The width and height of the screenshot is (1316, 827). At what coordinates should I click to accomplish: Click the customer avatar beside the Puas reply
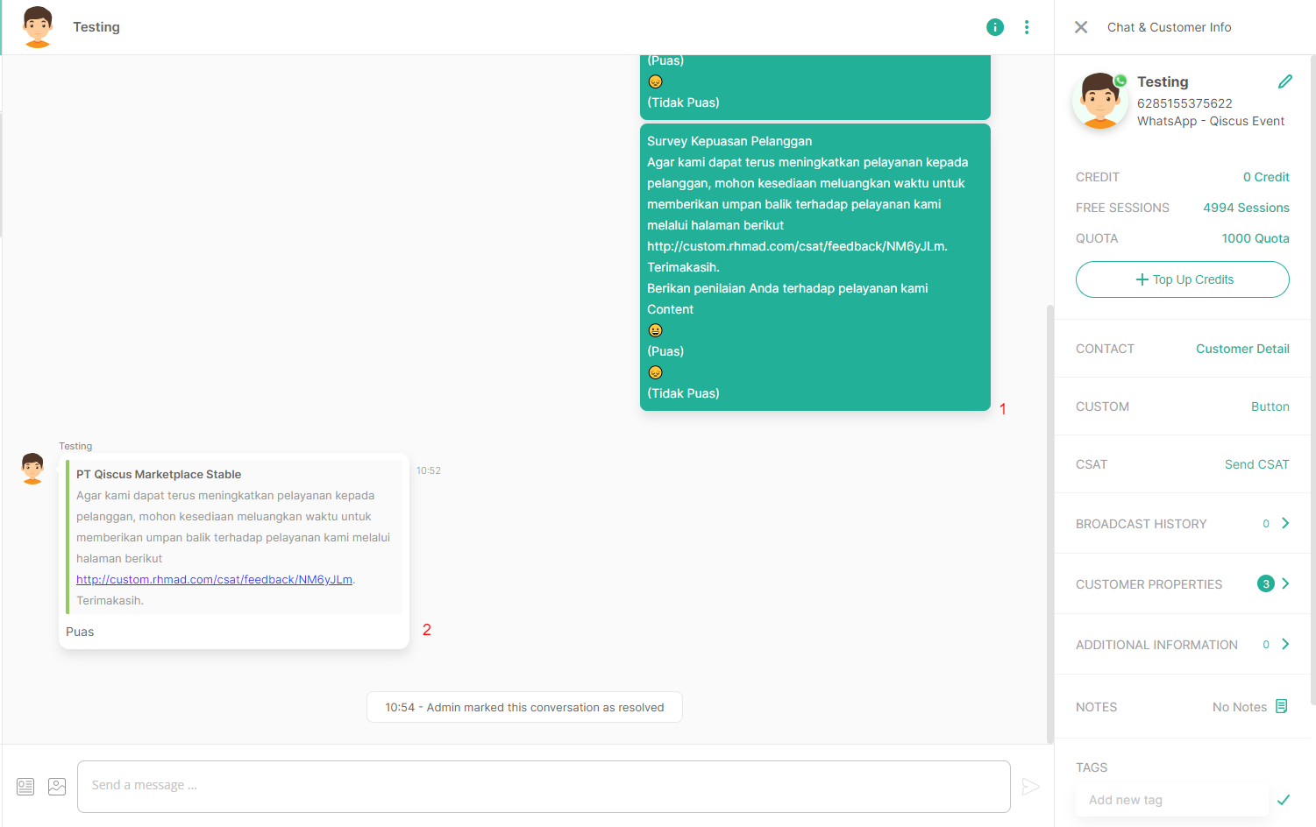(32, 469)
